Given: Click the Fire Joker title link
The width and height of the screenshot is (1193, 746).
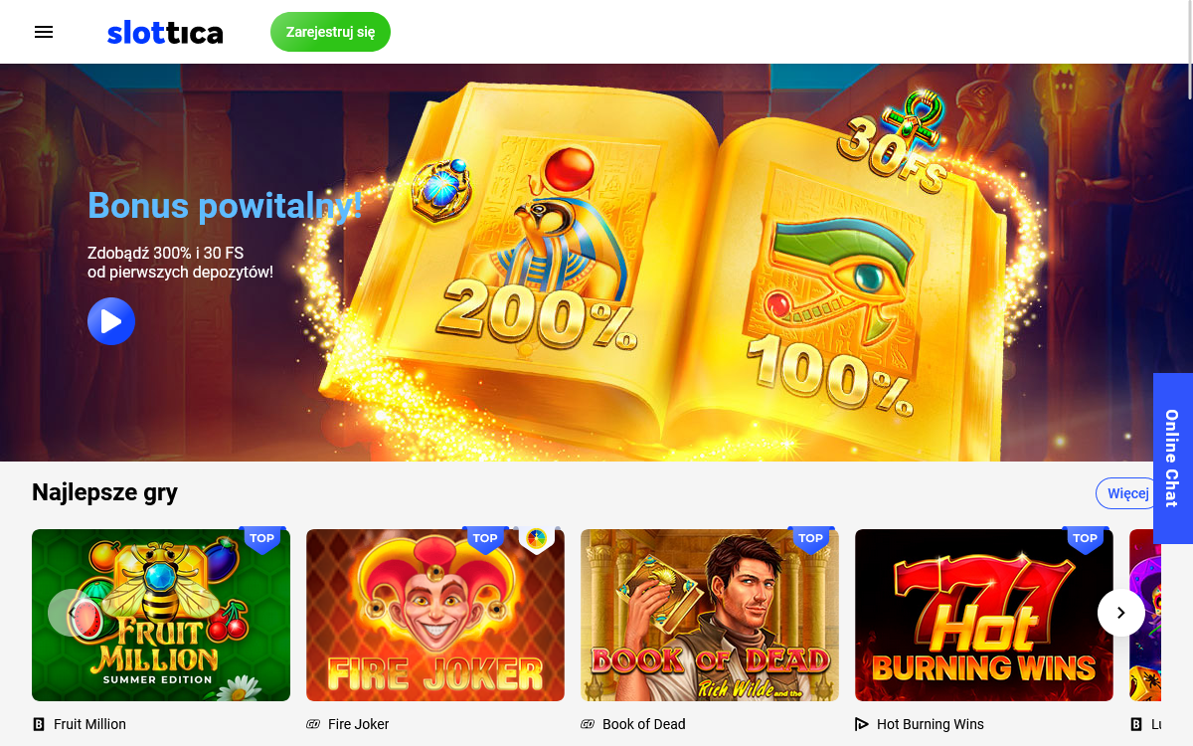Looking at the screenshot, I should click(x=358, y=724).
